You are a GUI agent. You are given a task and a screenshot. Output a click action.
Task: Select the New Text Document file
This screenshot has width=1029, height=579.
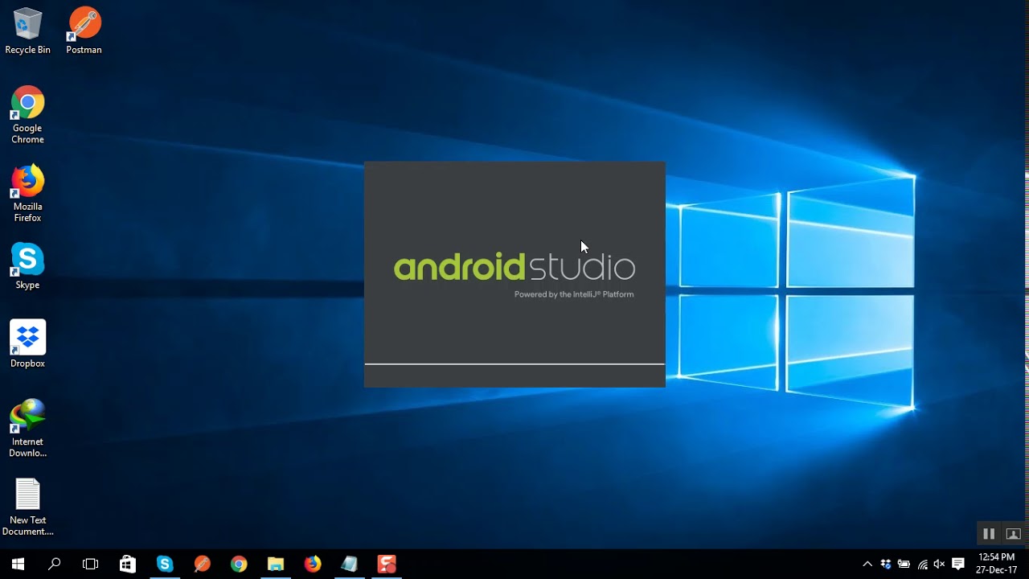pyautogui.click(x=27, y=507)
